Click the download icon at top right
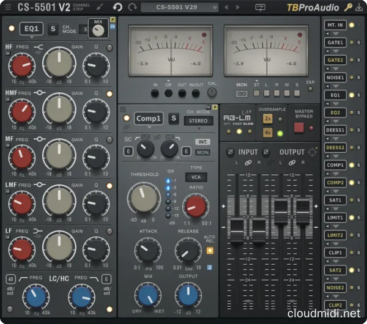Screen dimensions: 367x324 (359, 7)
